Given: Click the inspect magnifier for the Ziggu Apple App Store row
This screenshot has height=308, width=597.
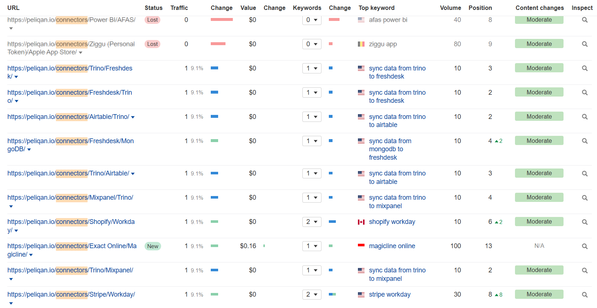Looking at the screenshot, I should tap(584, 44).
